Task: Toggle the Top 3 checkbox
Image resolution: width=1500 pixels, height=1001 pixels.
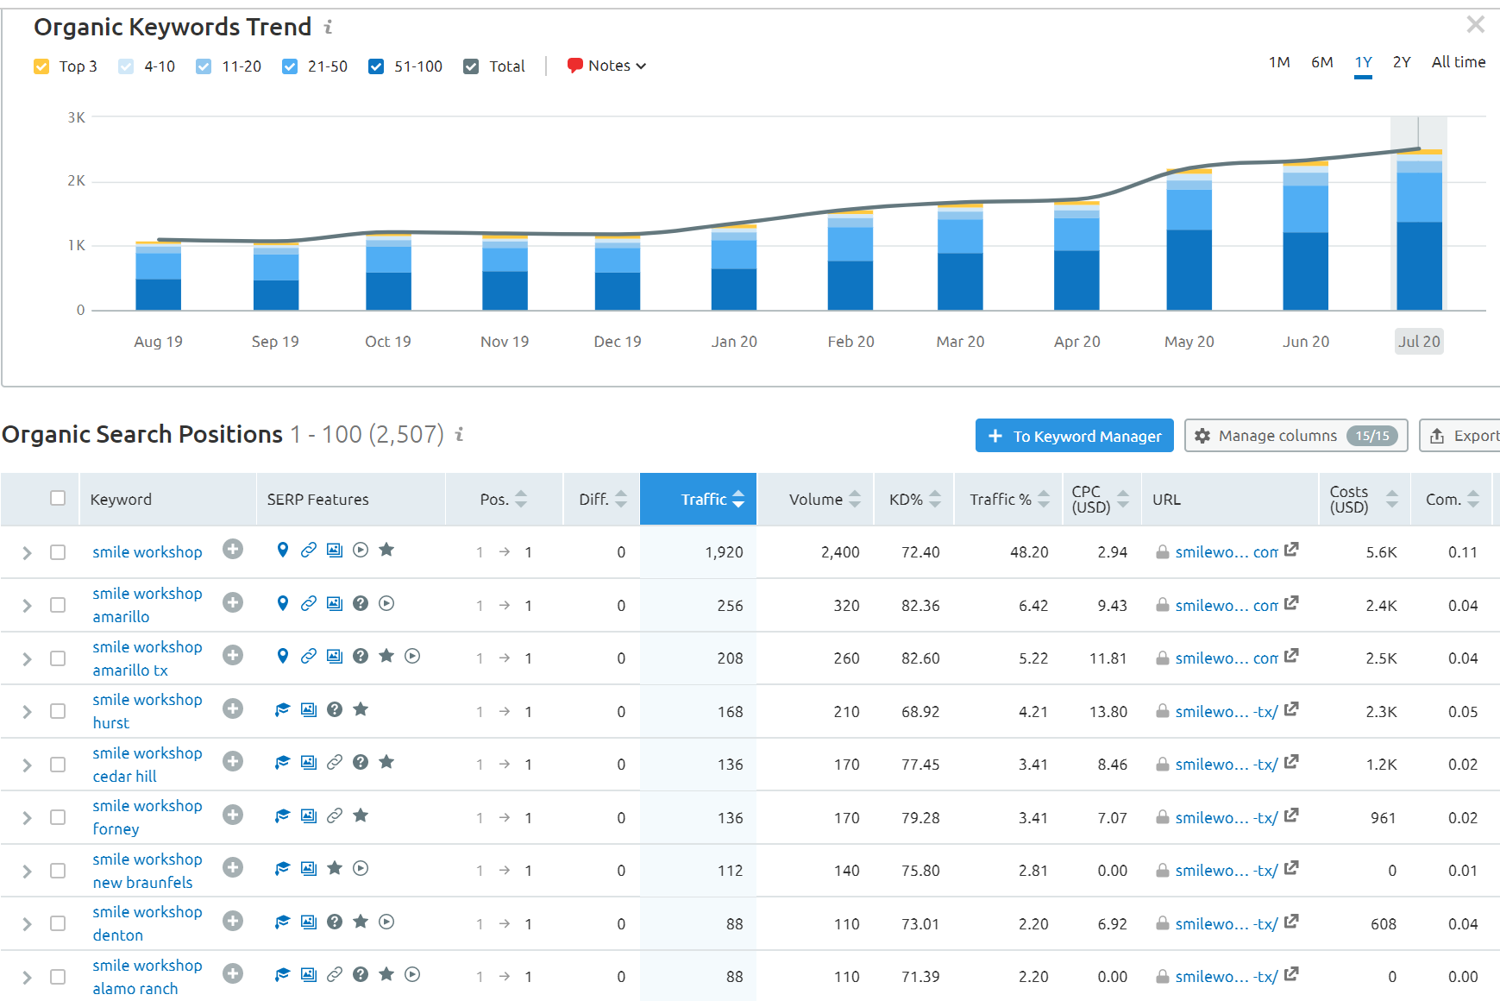Action: [41, 66]
